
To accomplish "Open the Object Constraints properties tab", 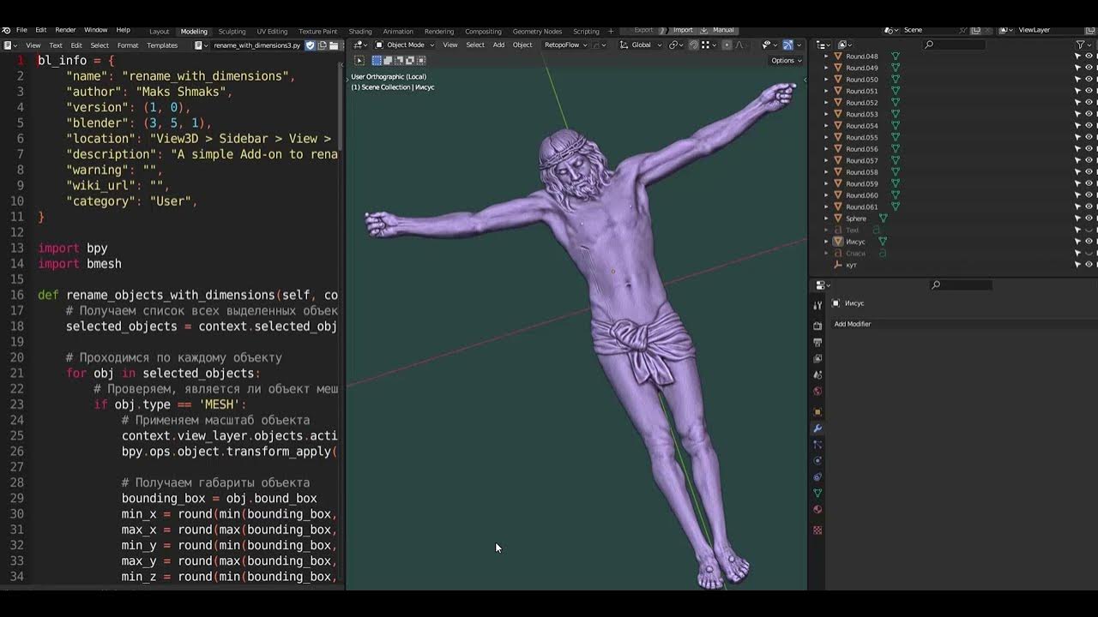I will click(817, 477).
